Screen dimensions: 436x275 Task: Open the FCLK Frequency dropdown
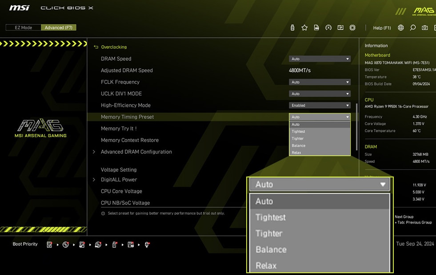coord(320,82)
